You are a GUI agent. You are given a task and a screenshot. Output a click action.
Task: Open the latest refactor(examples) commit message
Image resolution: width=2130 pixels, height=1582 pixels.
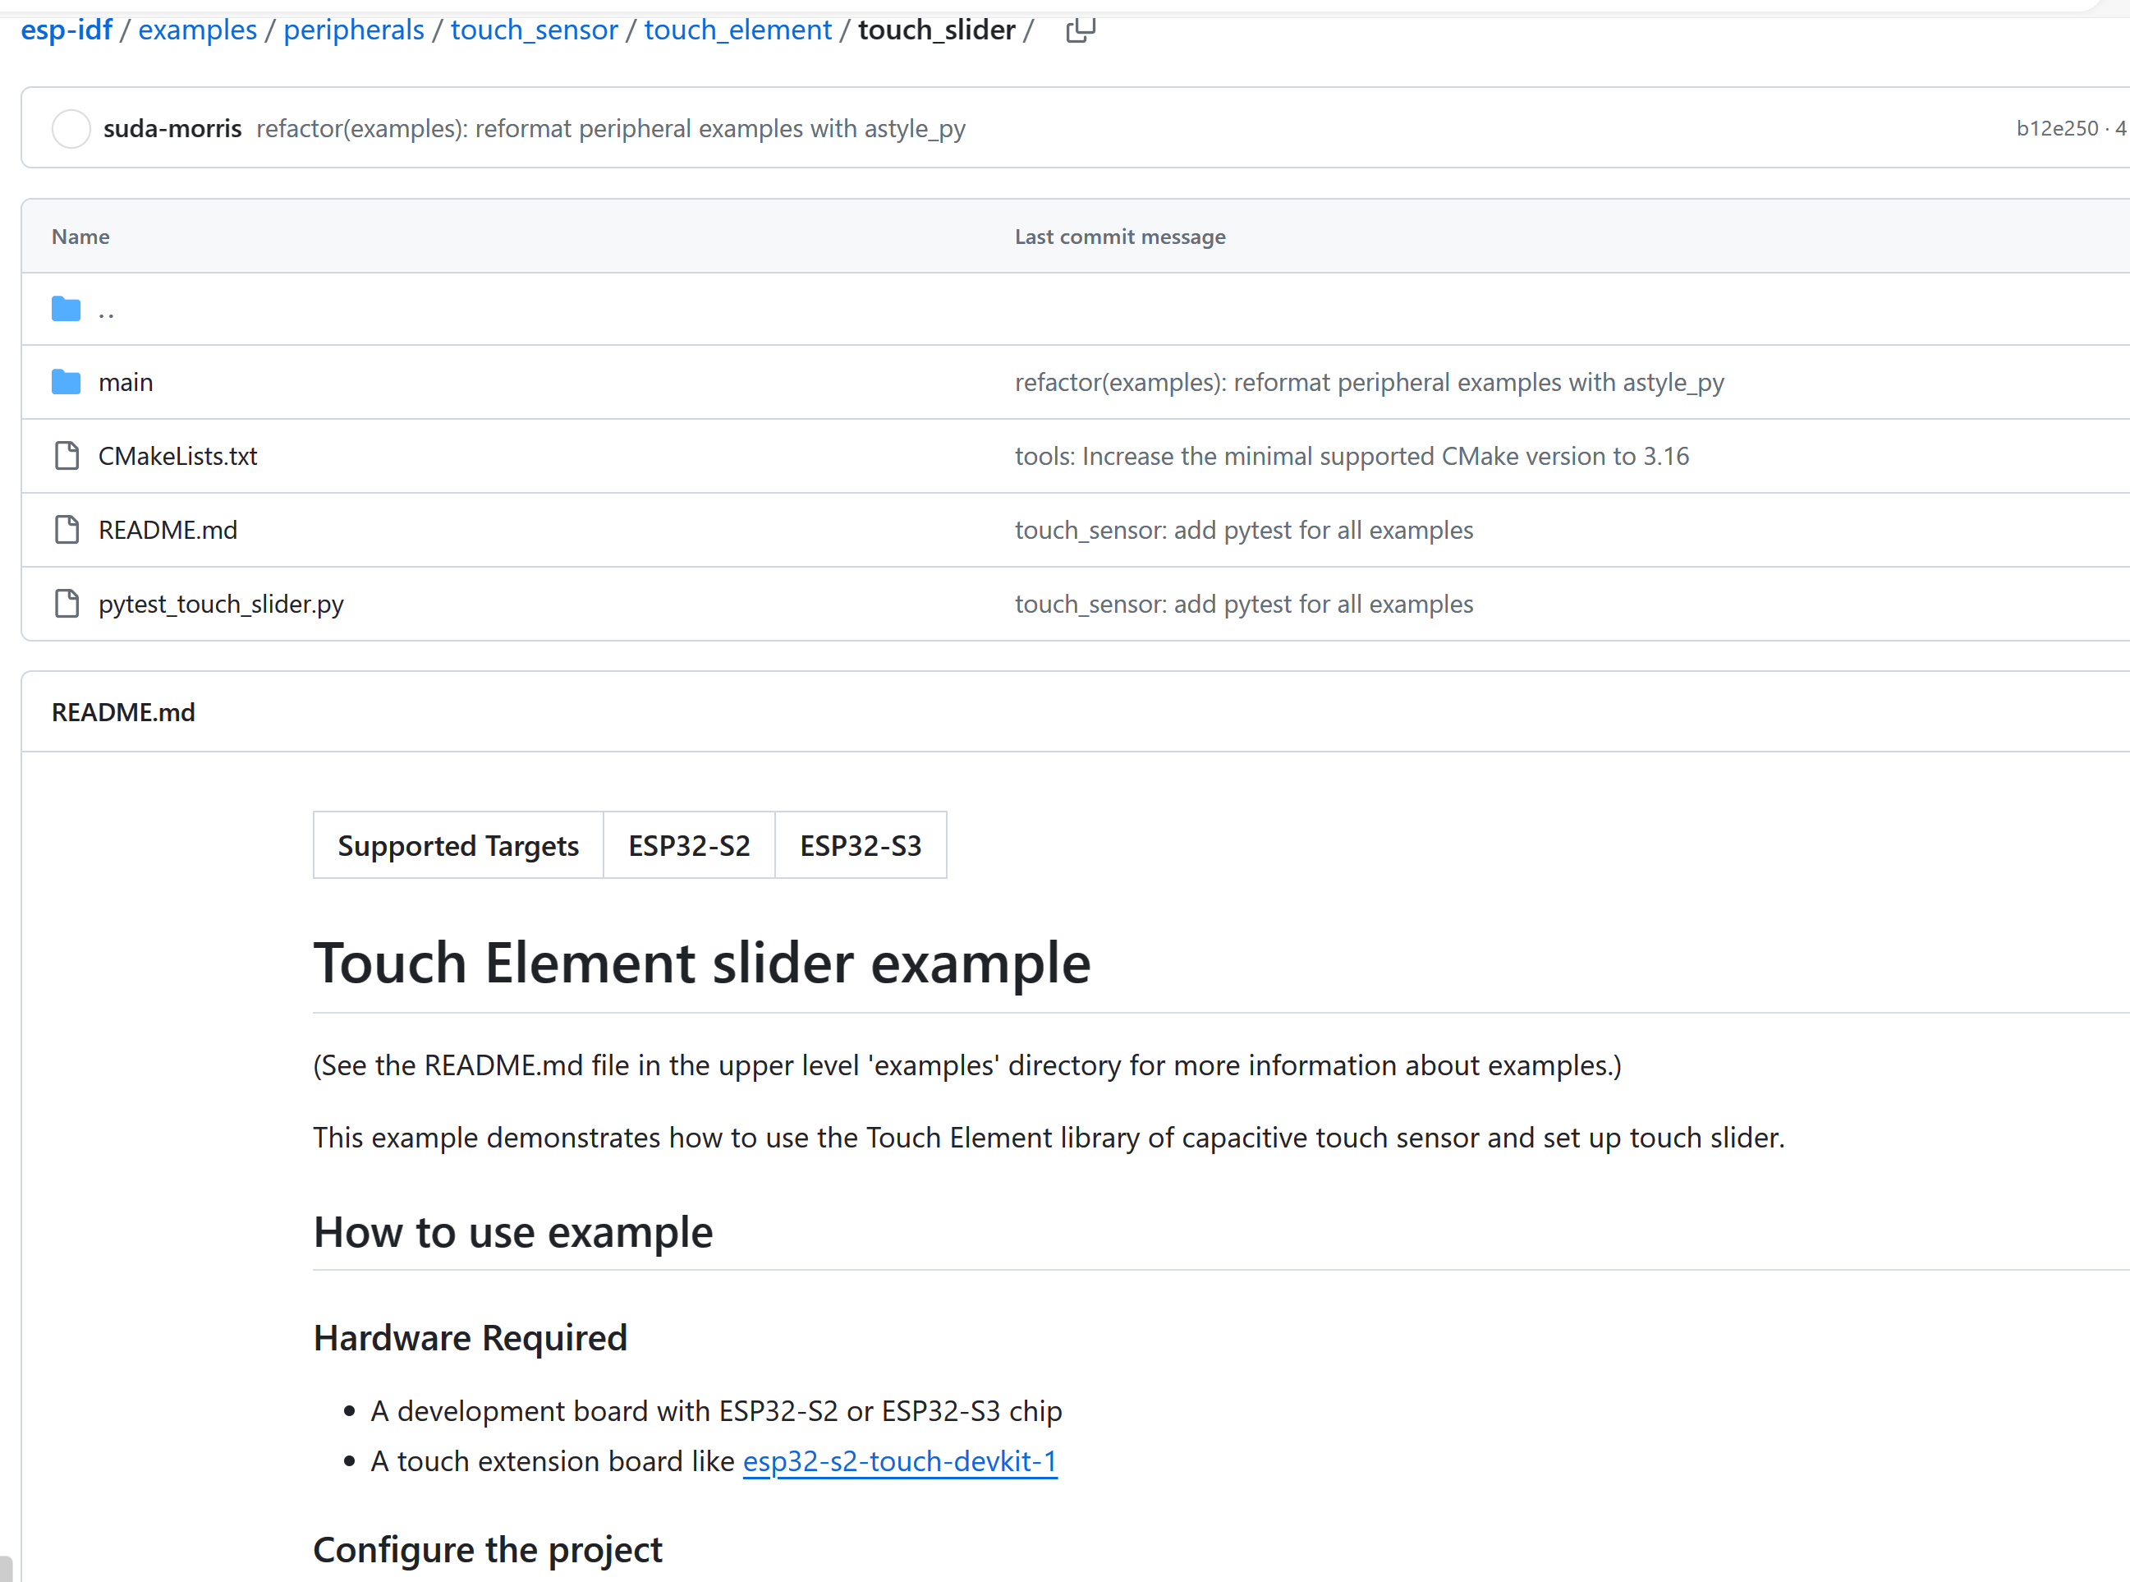pos(610,128)
